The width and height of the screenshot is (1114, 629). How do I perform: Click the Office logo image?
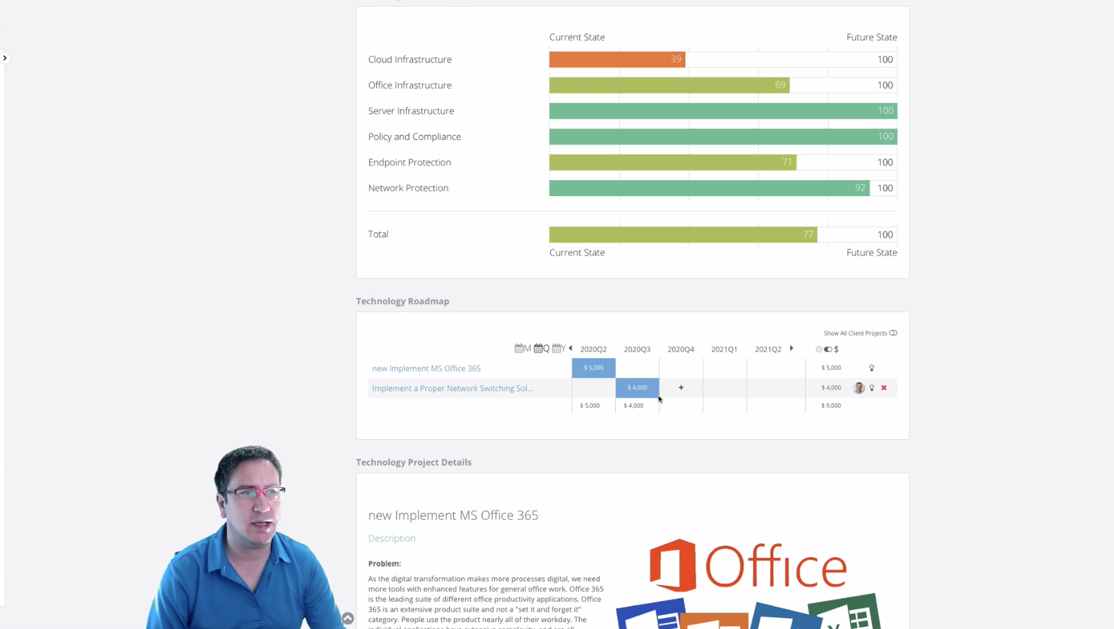click(748, 582)
